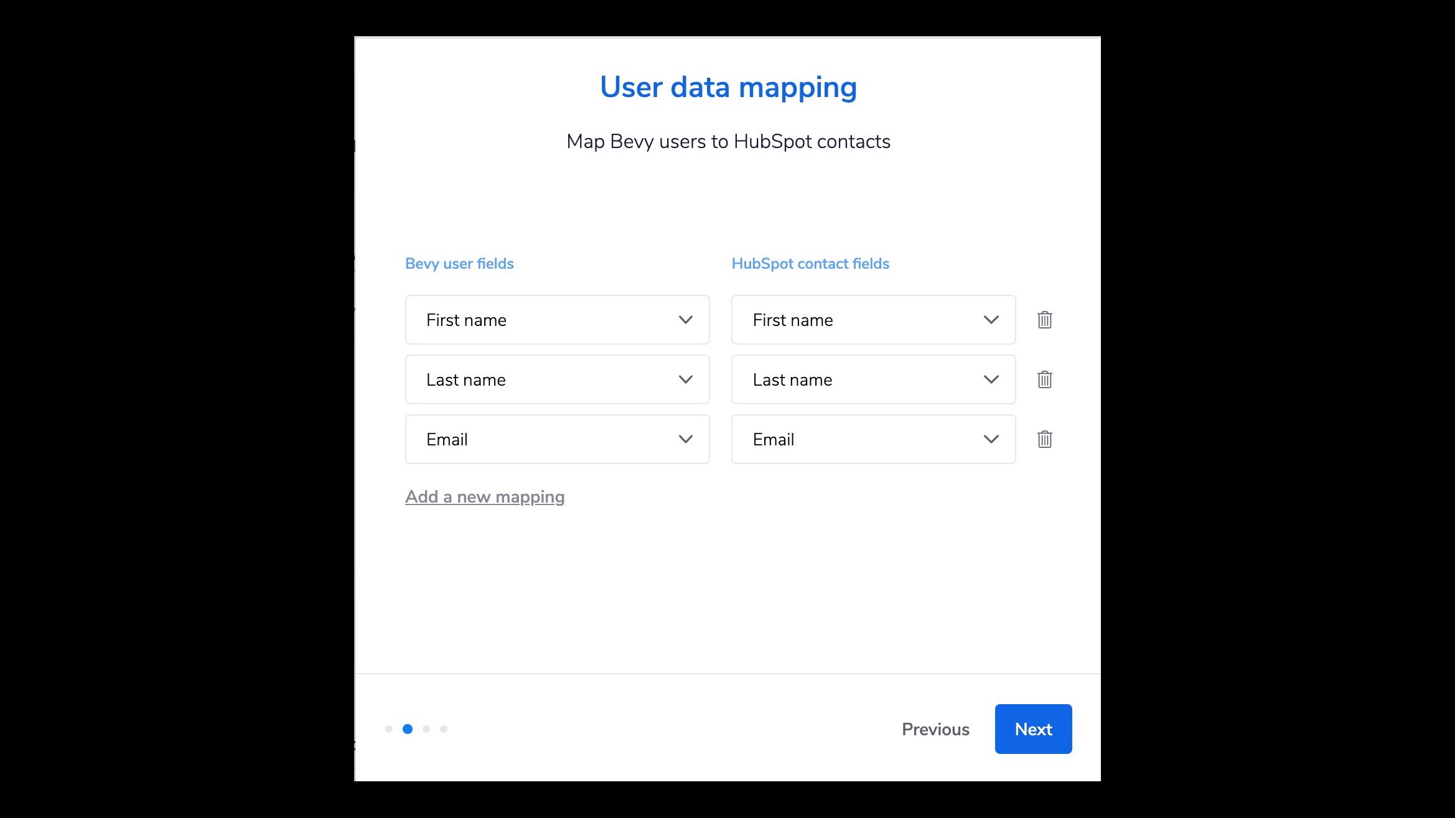This screenshot has width=1455, height=818.
Task: Click the fourth pagination dot
Action: coord(443,729)
